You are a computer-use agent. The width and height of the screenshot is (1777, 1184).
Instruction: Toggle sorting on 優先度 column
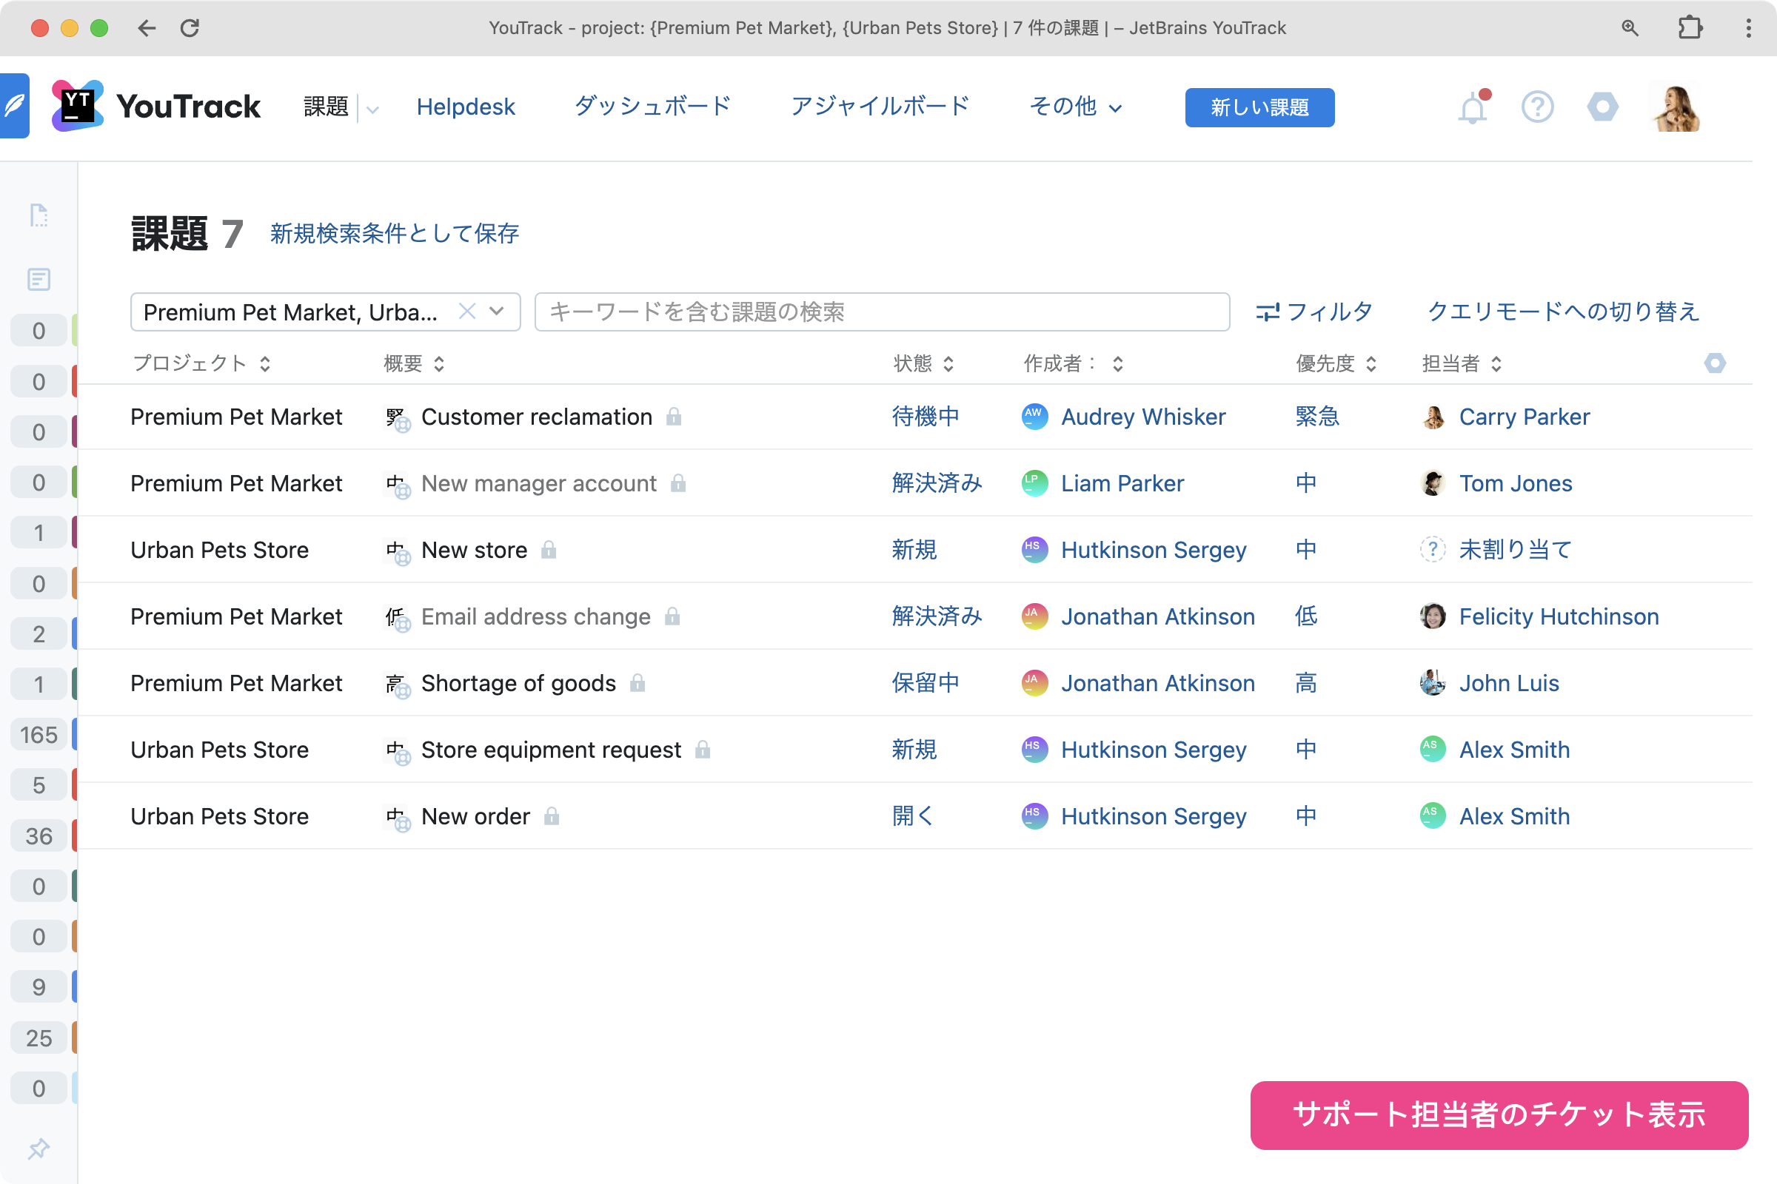(1371, 364)
